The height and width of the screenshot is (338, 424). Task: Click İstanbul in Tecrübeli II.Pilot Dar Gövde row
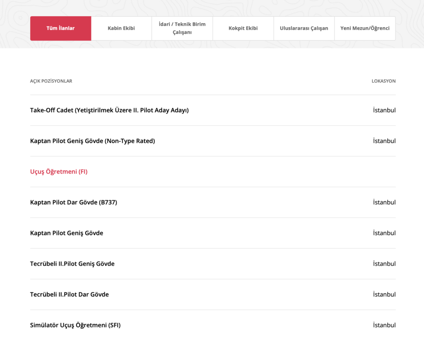[x=384, y=295]
